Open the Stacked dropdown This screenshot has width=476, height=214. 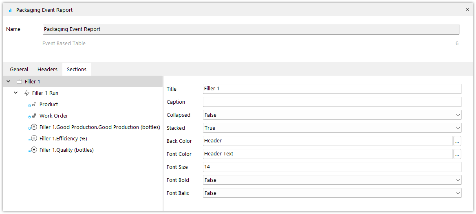point(332,128)
